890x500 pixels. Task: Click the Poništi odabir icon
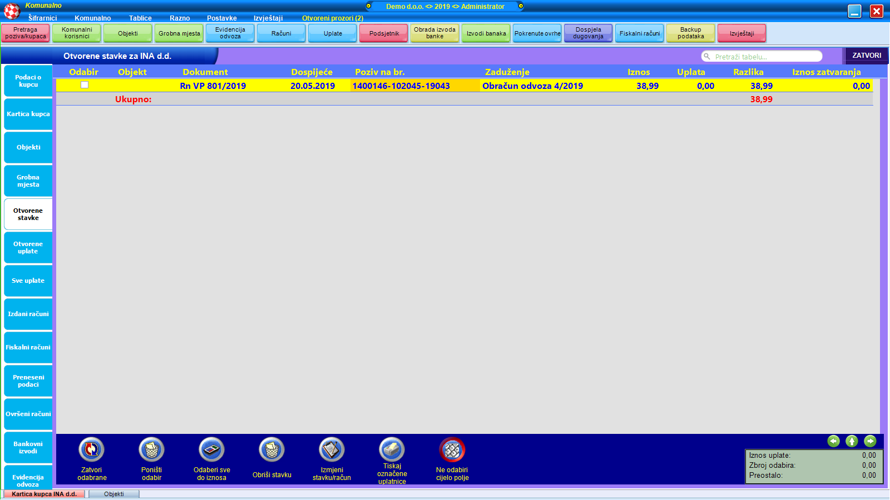[151, 449]
